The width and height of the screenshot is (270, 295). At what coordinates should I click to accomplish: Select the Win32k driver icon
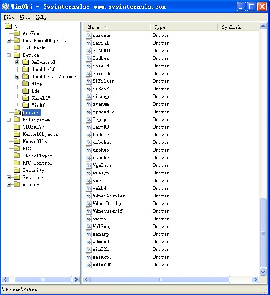coord(88,249)
